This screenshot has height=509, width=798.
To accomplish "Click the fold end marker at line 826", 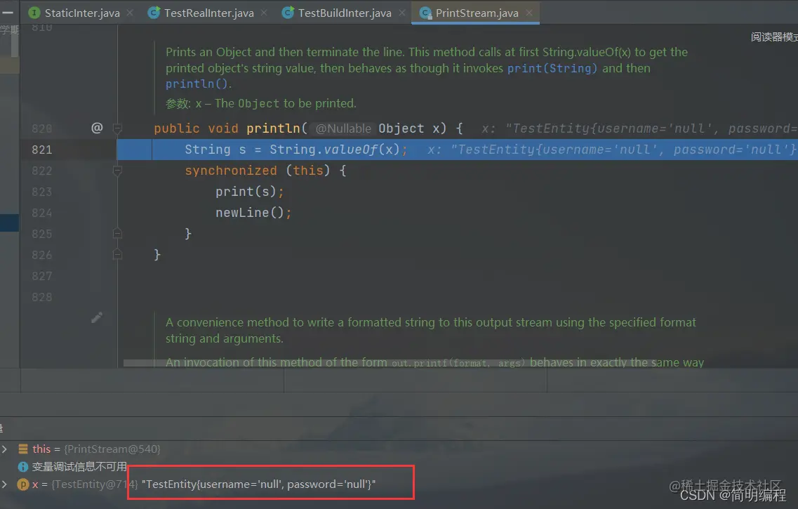I will tap(117, 254).
